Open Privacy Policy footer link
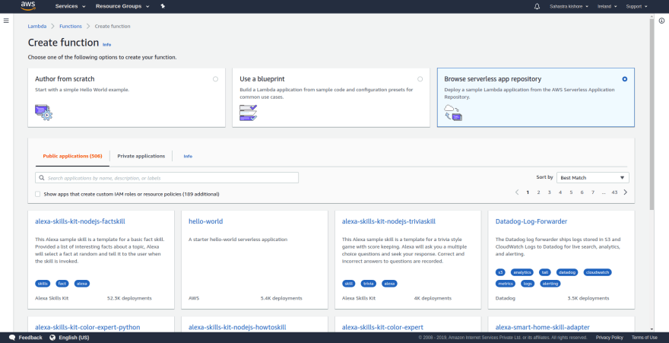 pos(609,338)
